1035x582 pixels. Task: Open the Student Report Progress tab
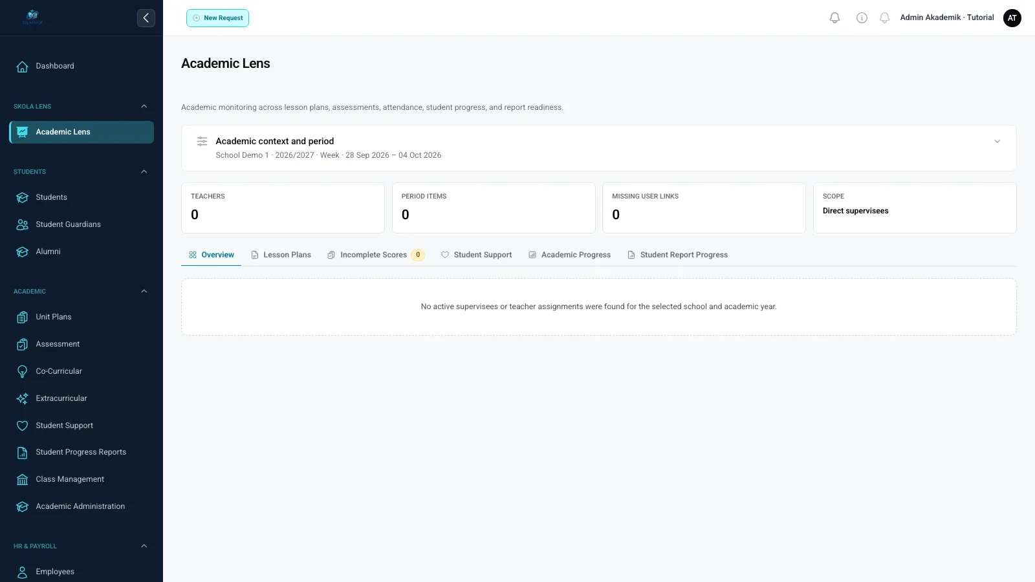point(677,255)
